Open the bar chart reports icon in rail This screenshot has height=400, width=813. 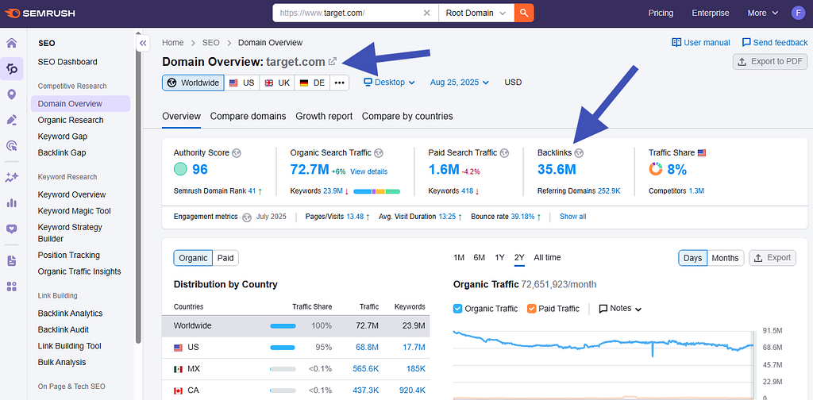pyautogui.click(x=11, y=202)
